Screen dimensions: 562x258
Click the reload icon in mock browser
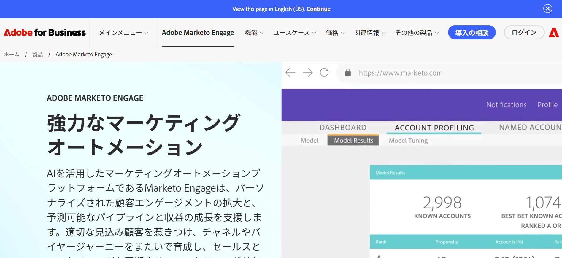(x=324, y=72)
